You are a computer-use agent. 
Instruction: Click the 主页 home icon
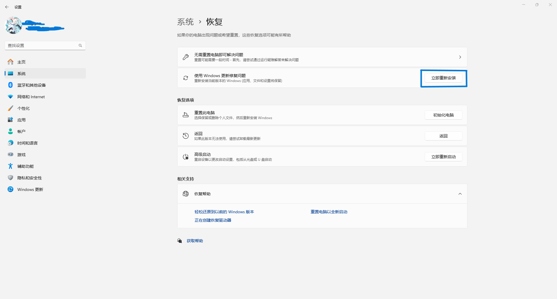point(10,62)
